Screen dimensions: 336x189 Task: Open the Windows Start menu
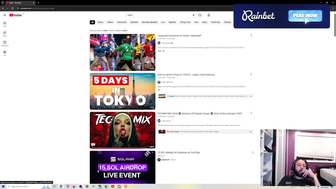pos(3,186)
